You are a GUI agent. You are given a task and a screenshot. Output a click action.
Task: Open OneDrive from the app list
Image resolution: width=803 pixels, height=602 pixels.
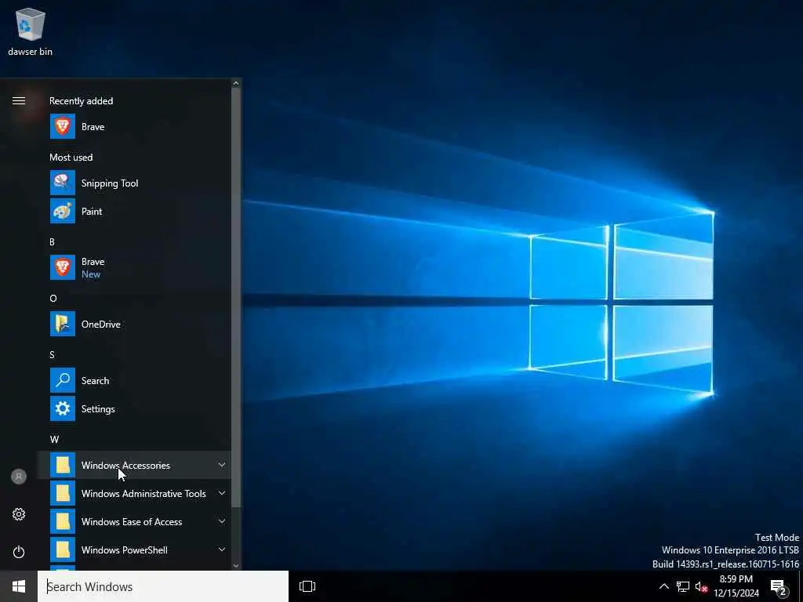tap(134, 324)
